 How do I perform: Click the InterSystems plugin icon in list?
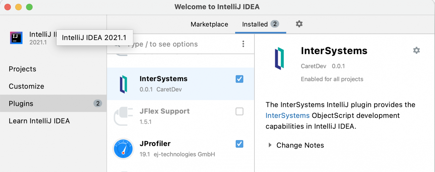point(123,84)
